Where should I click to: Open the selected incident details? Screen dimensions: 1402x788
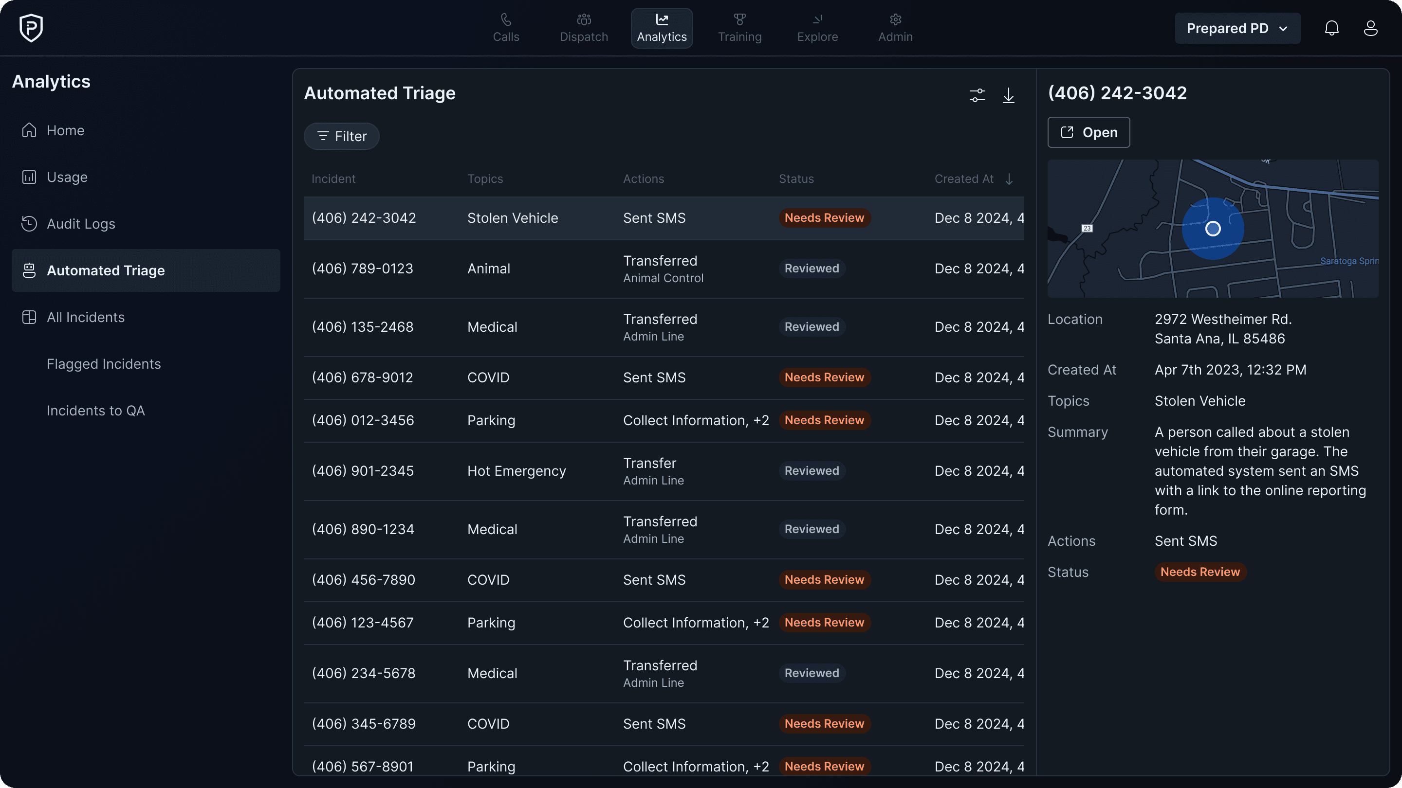pyautogui.click(x=1088, y=132)
